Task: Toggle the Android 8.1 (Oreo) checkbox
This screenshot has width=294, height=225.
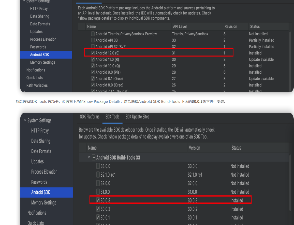Action: [x=93, y=79]
